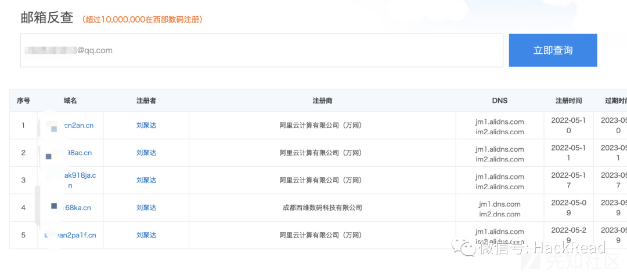Click the 序号 column header
The width and height of the screenshot is (627, 275).
click(x=23, y=101)
